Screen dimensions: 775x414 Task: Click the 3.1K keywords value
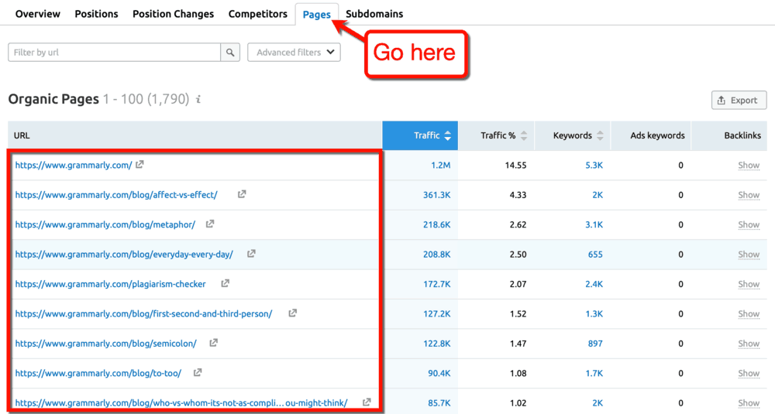(x=594, y=224)
